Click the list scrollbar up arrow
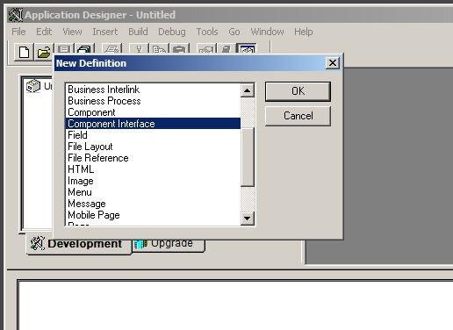Viewport: 453px width, 330px height. 248,90
